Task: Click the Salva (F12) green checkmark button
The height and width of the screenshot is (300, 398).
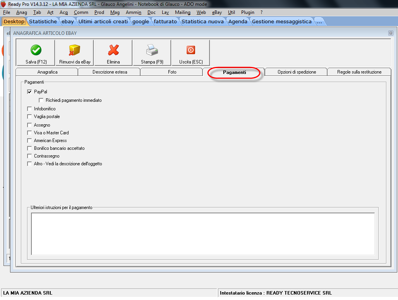Action: pos(36,53)
